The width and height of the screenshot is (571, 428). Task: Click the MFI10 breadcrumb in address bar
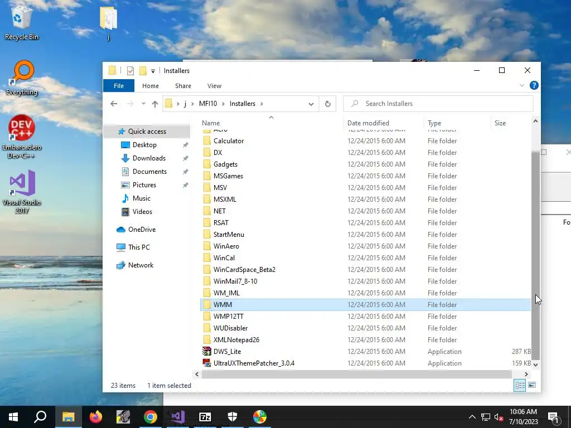208,104
